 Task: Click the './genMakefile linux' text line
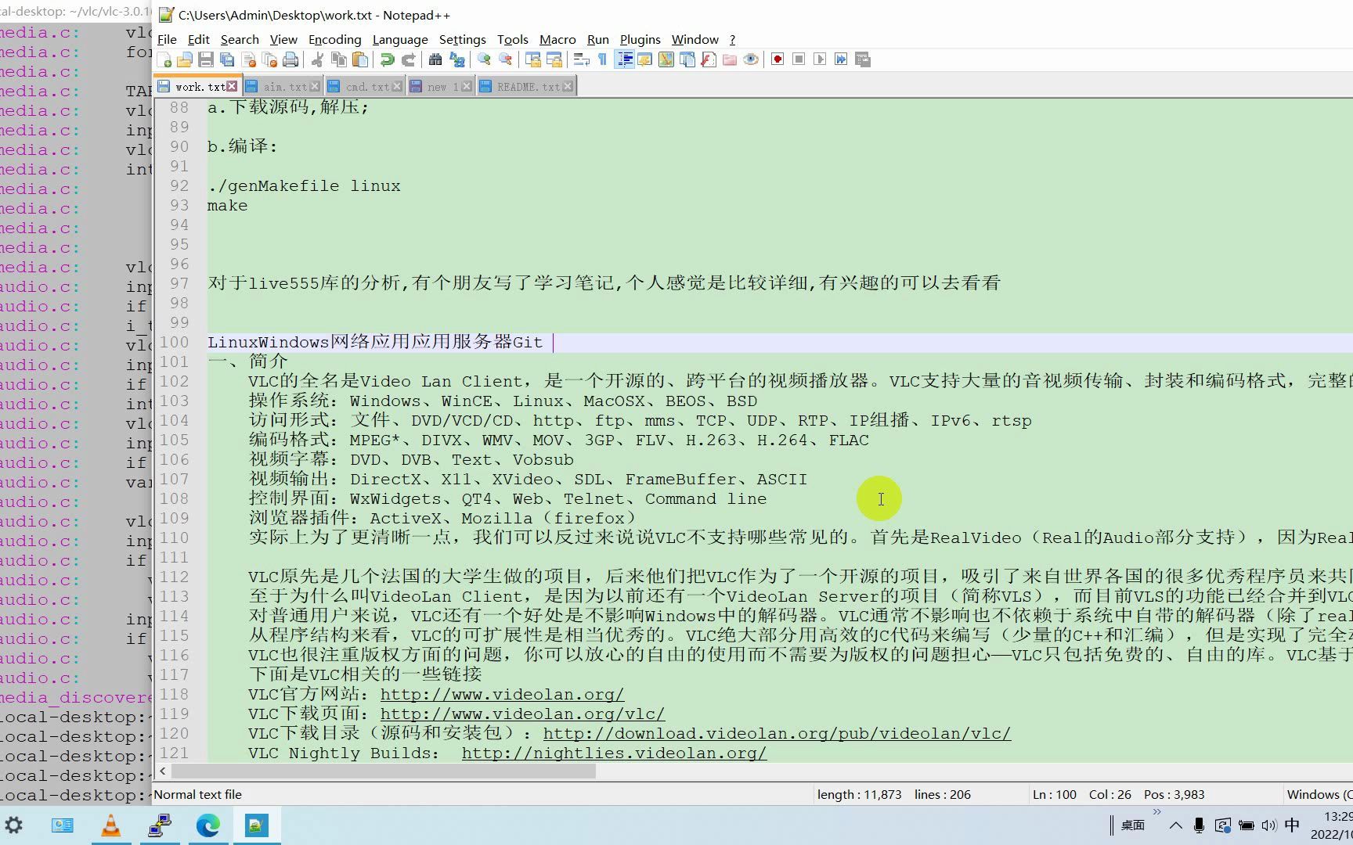pyautogui.click(x=304, y=186)
